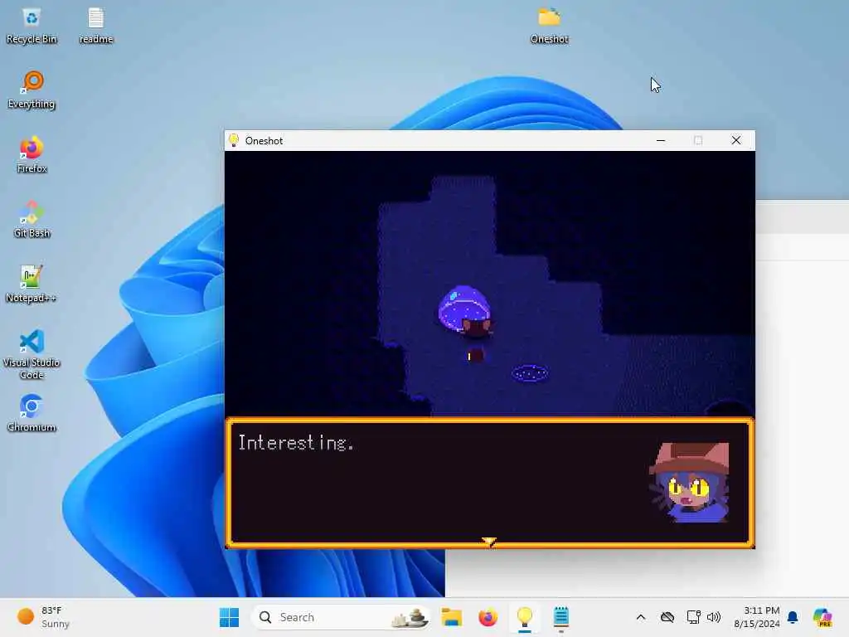Viewport: 849px width, 637px height.
Task: Open Firefox from the taskbar
Action: coord(488,617)
